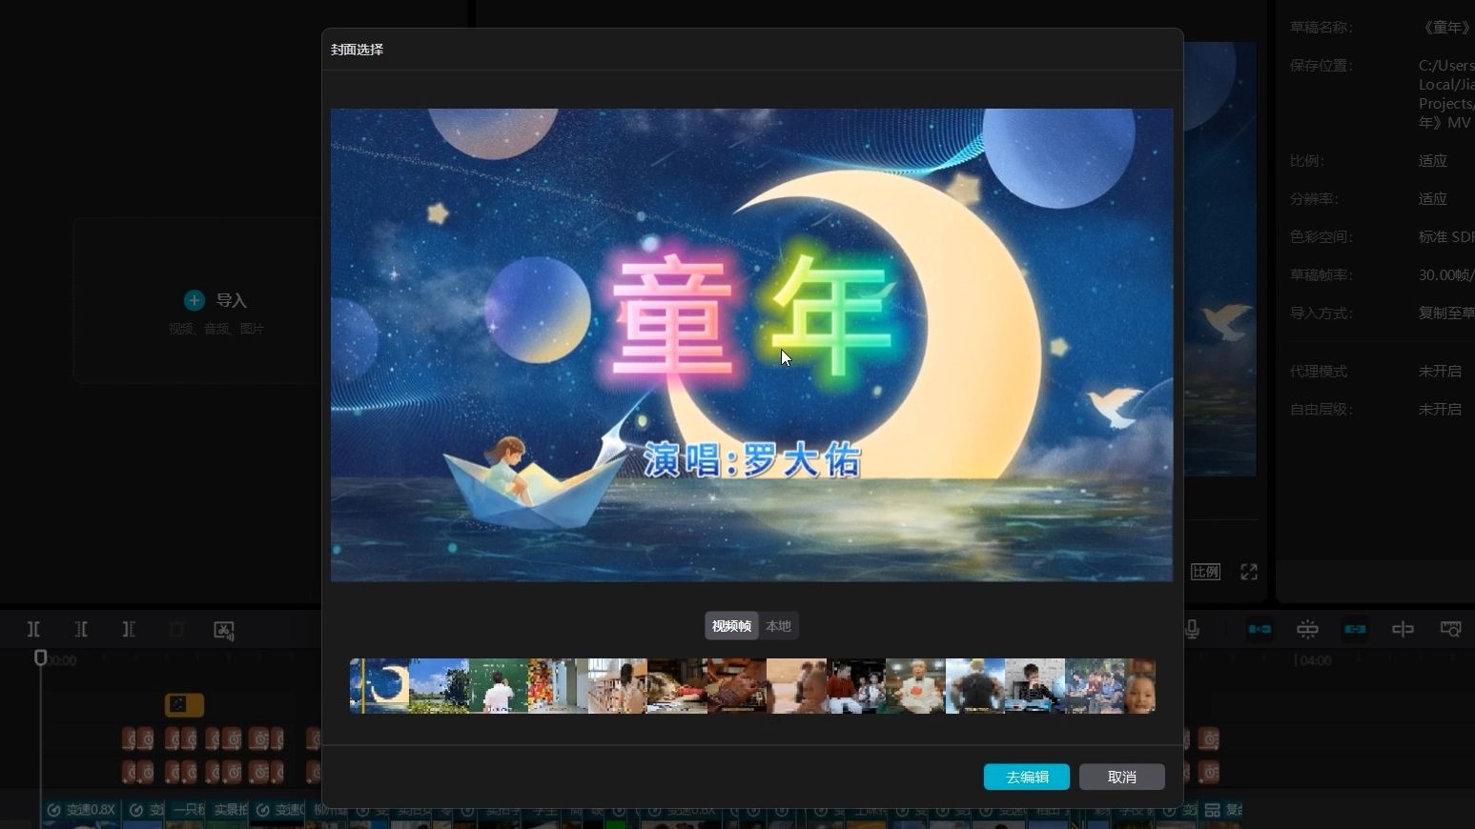
Task: Pick the smiling child face frame
Action: 1140,686
